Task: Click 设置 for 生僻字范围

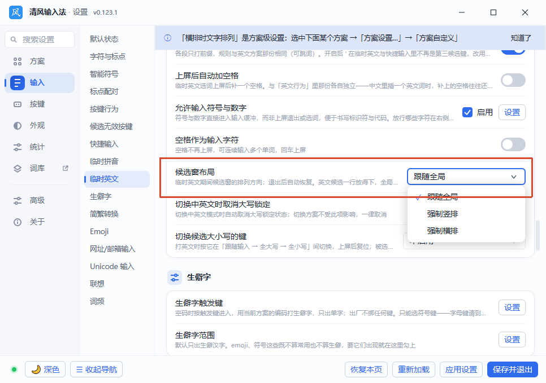Action: pos(512,340)
